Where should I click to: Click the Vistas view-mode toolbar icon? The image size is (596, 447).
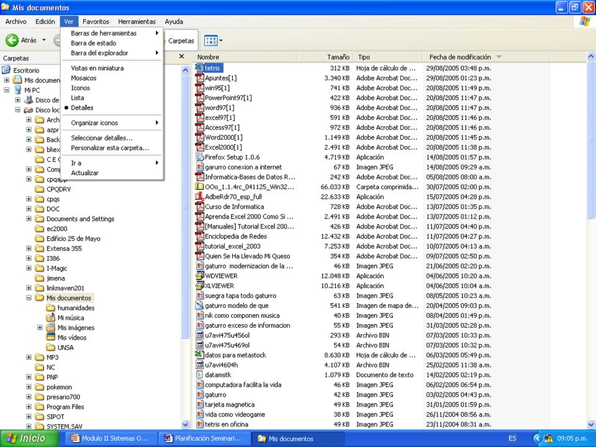210,40
